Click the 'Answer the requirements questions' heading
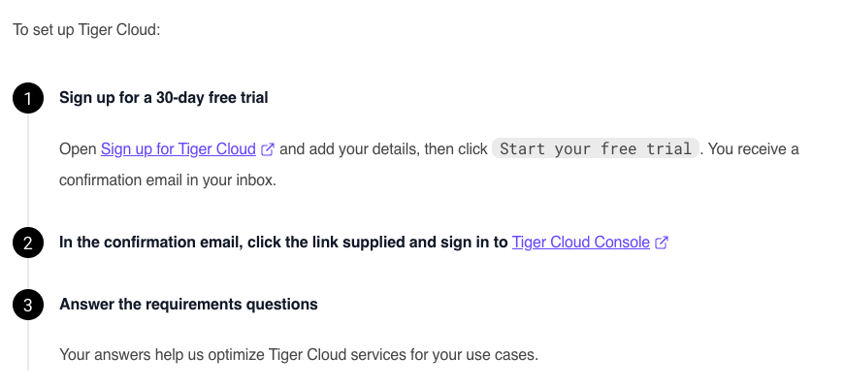This screenshot has width=845, height=390. pyautogui.click(x=188, y=305)
